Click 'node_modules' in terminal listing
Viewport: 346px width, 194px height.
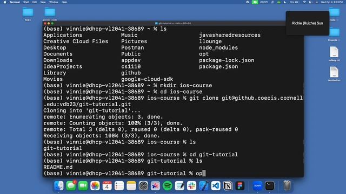(x=218, y=47)
